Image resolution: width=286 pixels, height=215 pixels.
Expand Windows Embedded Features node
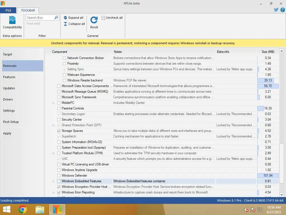click(53, 181)
